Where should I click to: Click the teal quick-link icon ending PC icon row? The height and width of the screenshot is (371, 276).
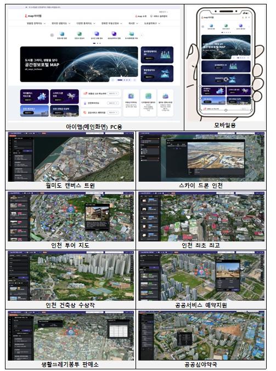pos(132,34)
